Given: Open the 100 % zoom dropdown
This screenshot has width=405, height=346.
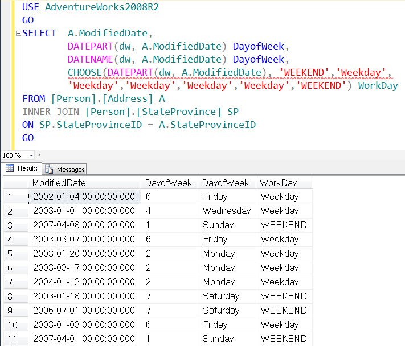Looking at the screenshot, I should tap(31, 155).
